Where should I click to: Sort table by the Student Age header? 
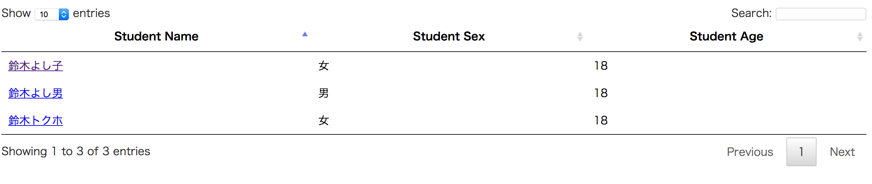pyautogui.click(x=726, y=36)
